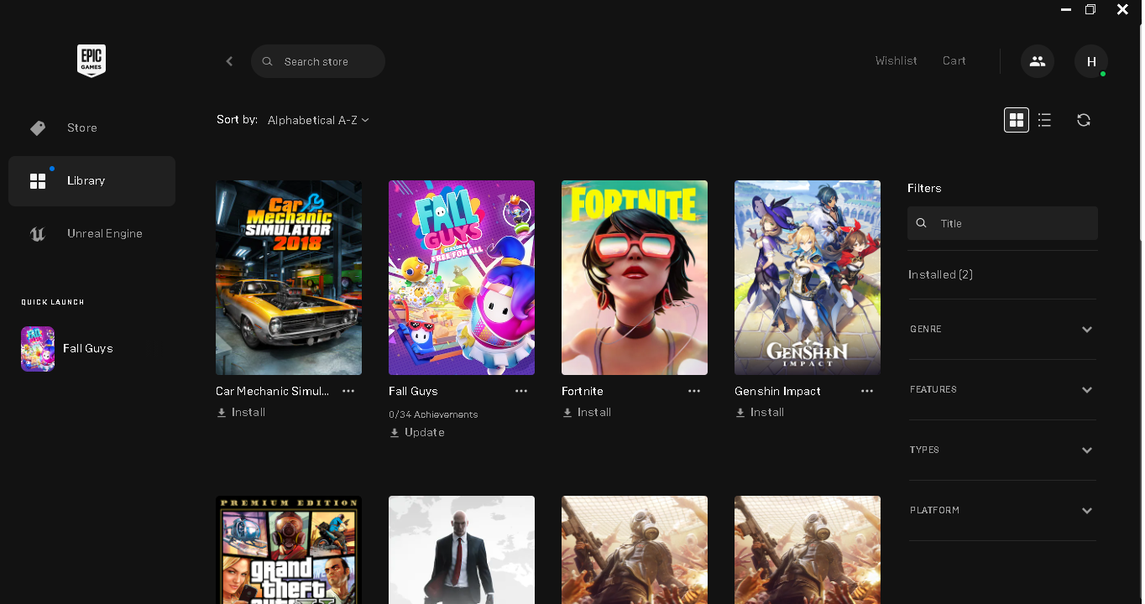Filter by Installed (2) games
Image resolution: width=1145 pixels, height=604 pixels.
coord(940,274)
